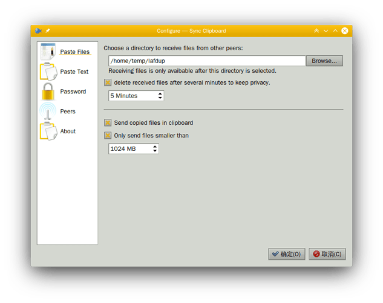Increase the 5 Minutes value with up arrow
383x303 pixels.
160,93
